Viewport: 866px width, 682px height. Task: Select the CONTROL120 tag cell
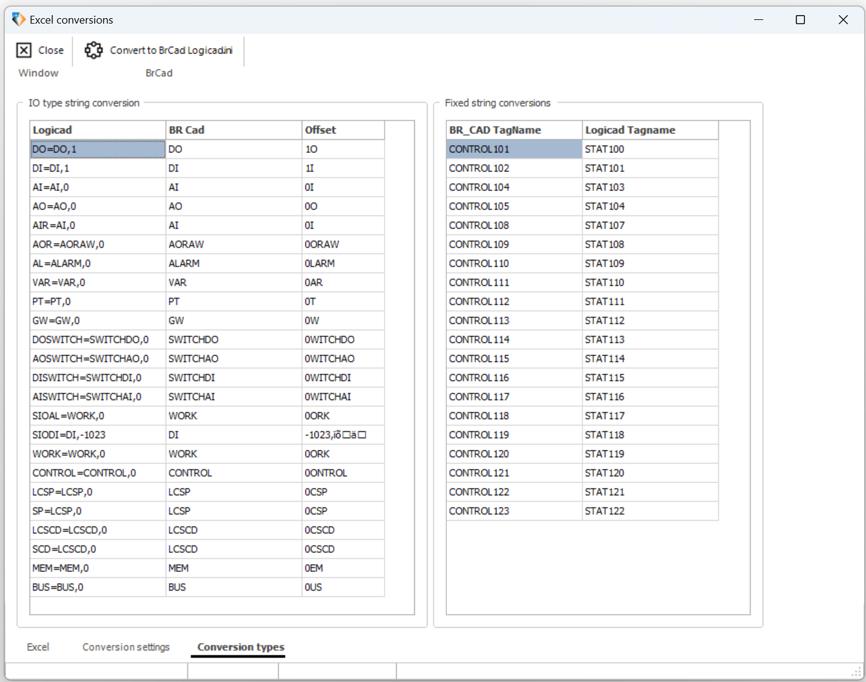pos(514,454)
